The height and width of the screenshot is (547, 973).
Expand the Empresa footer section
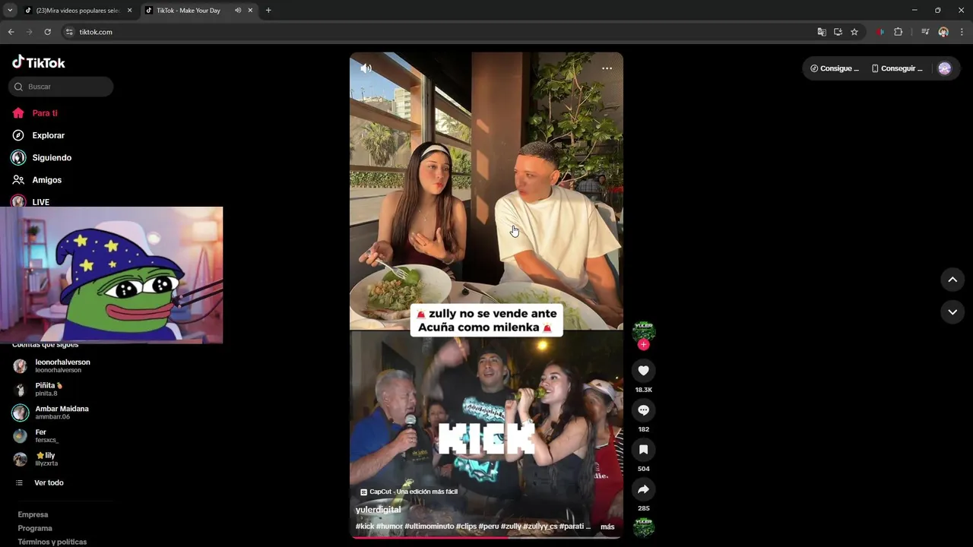33,514
